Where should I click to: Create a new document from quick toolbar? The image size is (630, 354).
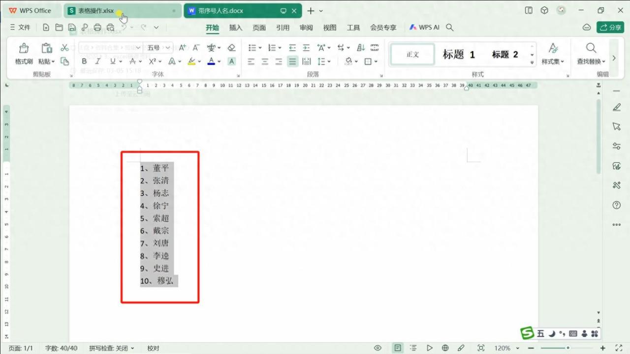coord(46,27)
